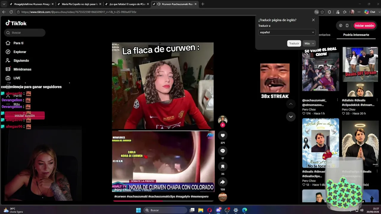Screen dimensions: 381x214
Task: Click the Buscar search field in TikTok sidebar
Action: pos(25,33)
